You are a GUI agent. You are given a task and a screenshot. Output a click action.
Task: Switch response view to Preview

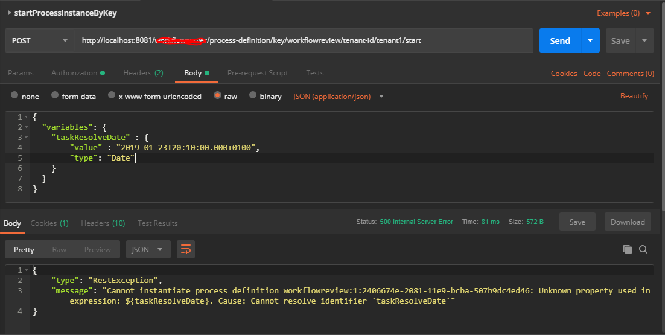(98, 249)
